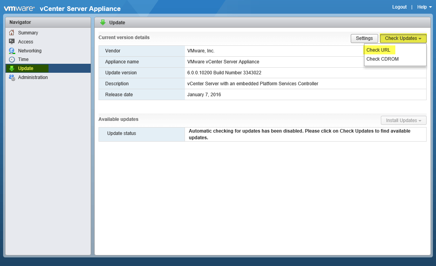Click the VMware, Inc. value

tap(201, 50)
